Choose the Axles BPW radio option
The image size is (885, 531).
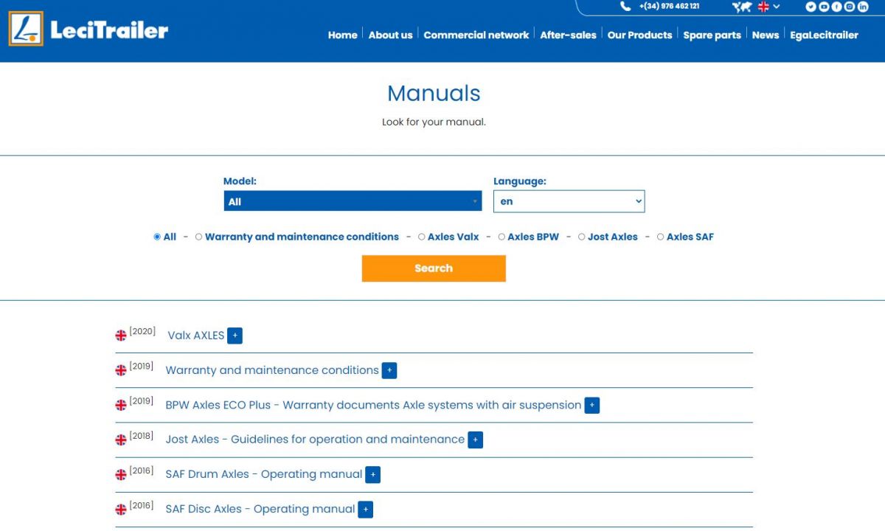[502, 237]
